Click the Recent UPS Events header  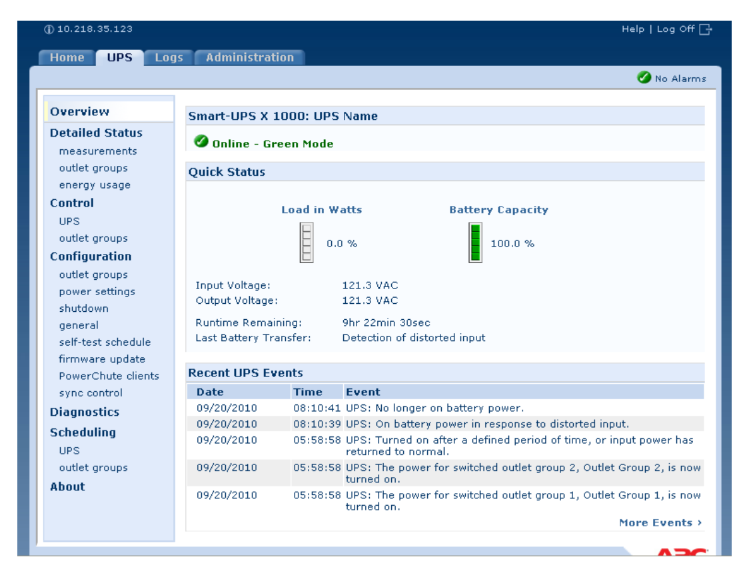tap(245, 373)
